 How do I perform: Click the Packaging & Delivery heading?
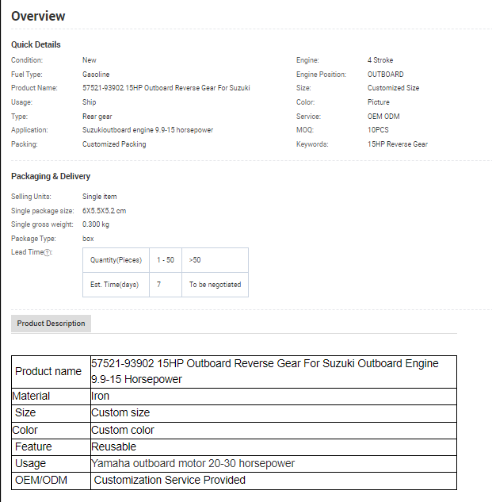[x=51, y=176]
